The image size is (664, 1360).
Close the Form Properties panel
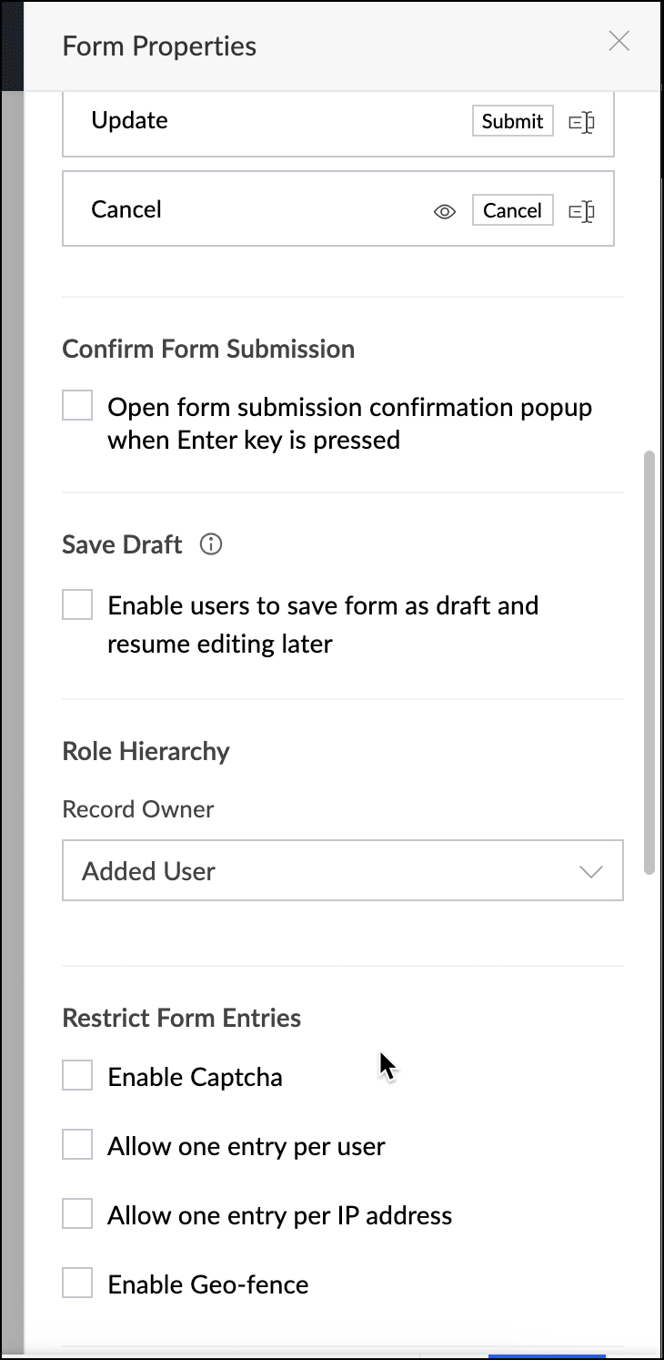click(619, 42)
